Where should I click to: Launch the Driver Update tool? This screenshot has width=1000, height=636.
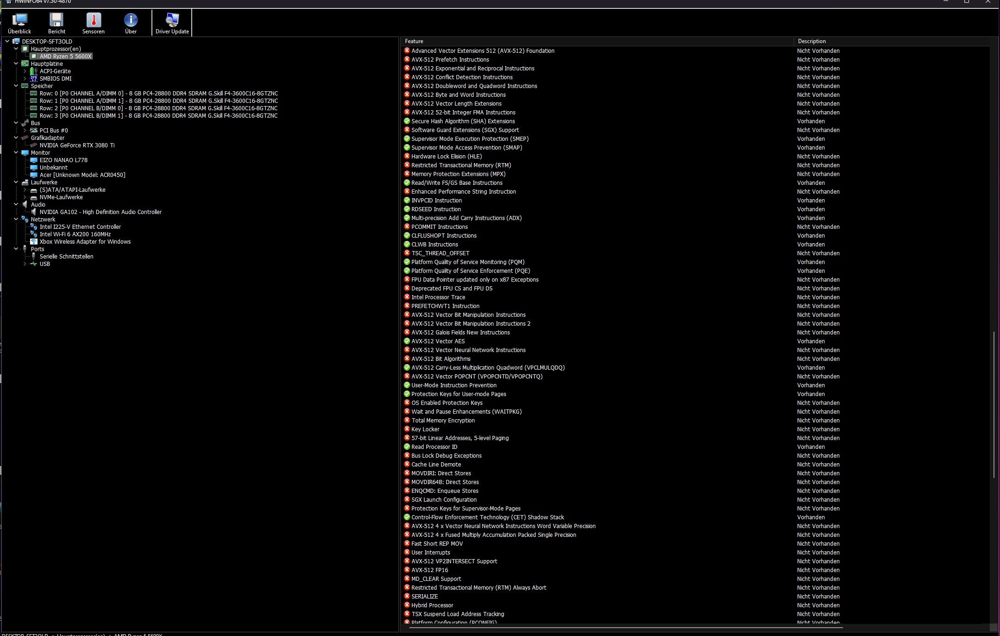pos(172,23)
